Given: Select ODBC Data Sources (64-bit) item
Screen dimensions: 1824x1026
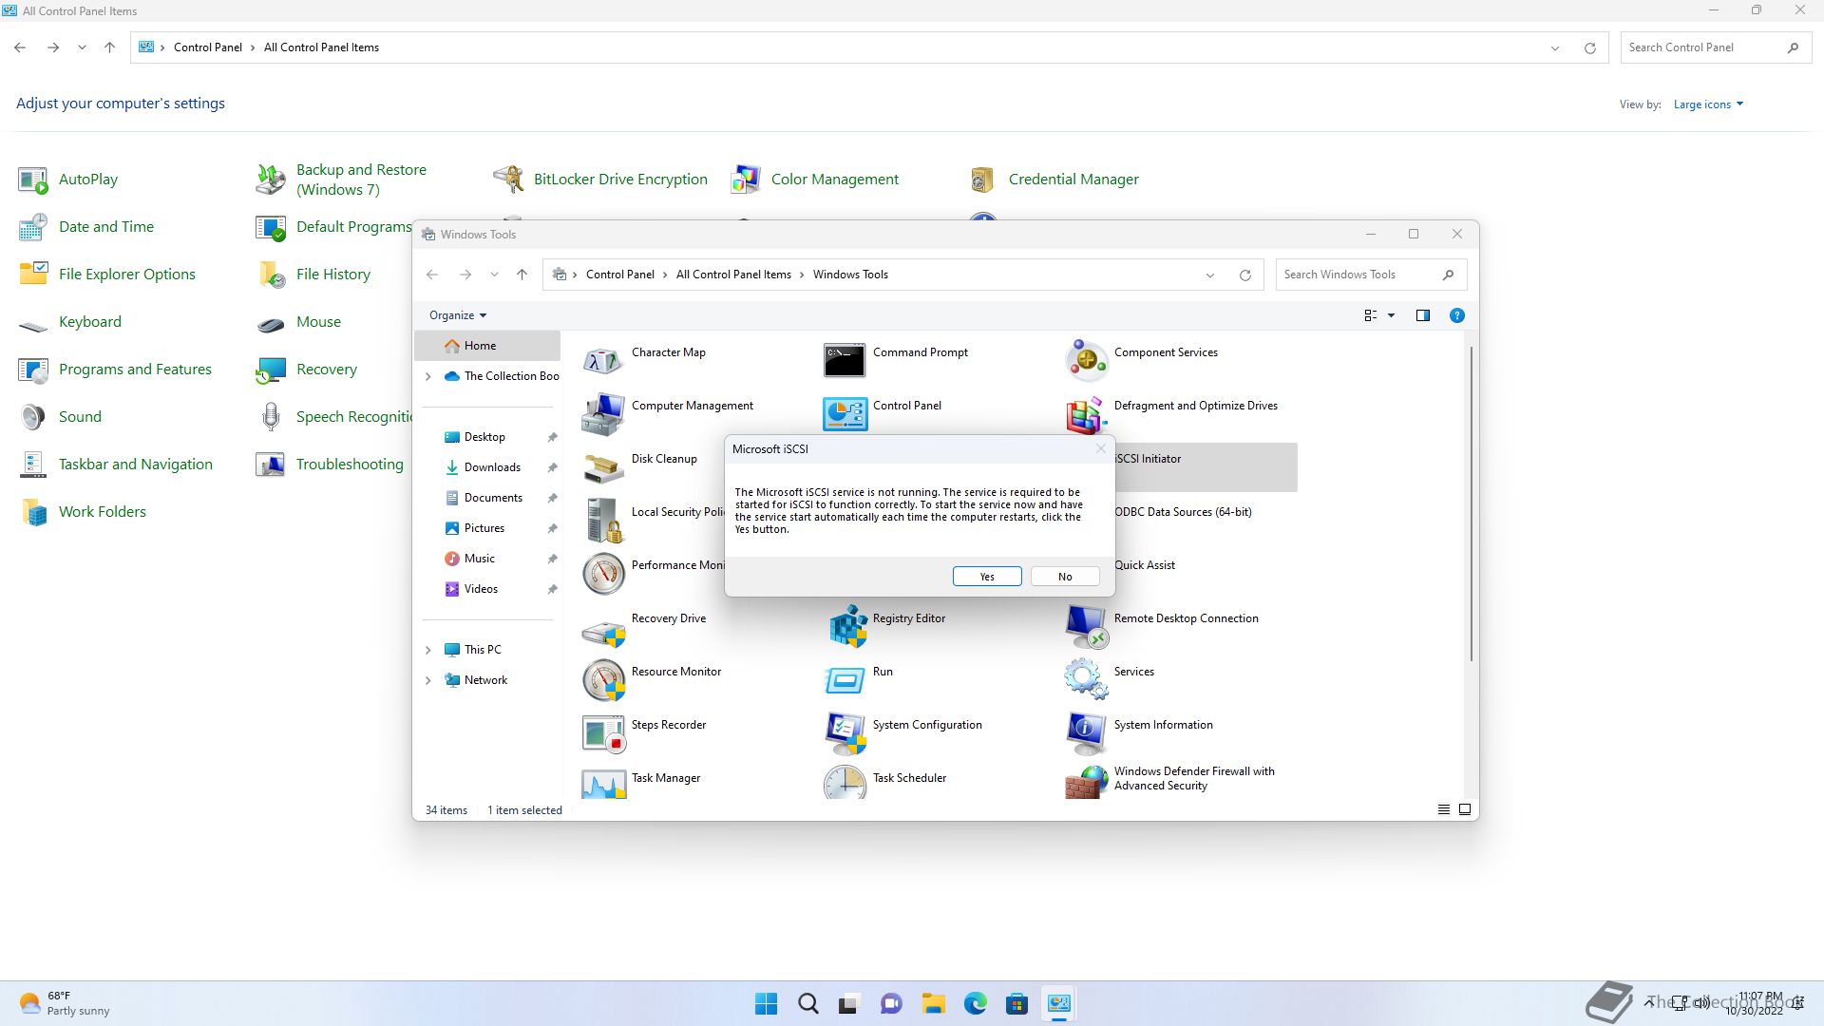Looking at the screenshot, I should coord(1183,512).
